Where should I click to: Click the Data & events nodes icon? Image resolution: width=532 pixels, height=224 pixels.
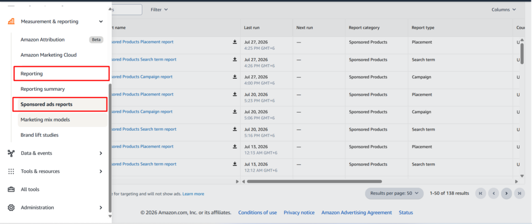[x=11, y=153]
